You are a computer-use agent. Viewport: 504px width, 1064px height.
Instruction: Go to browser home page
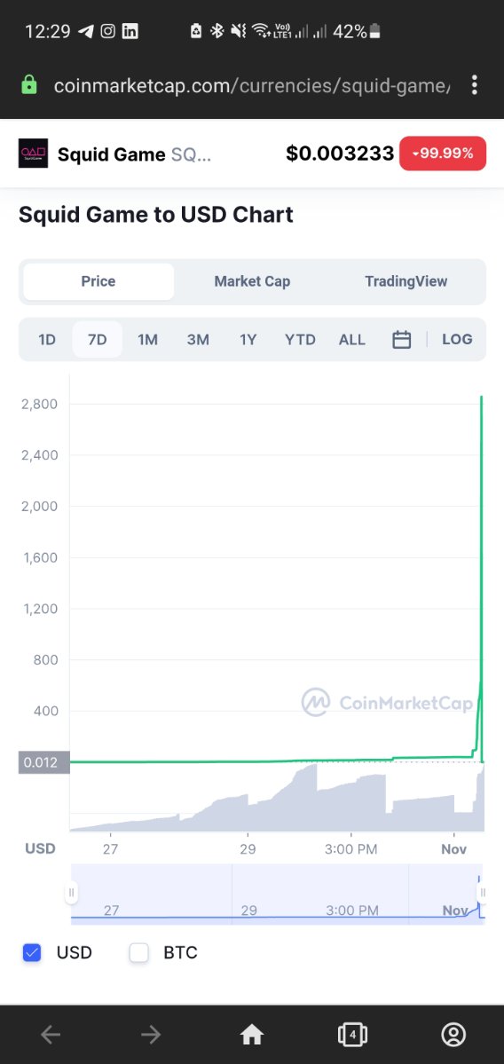(252, 1035)
